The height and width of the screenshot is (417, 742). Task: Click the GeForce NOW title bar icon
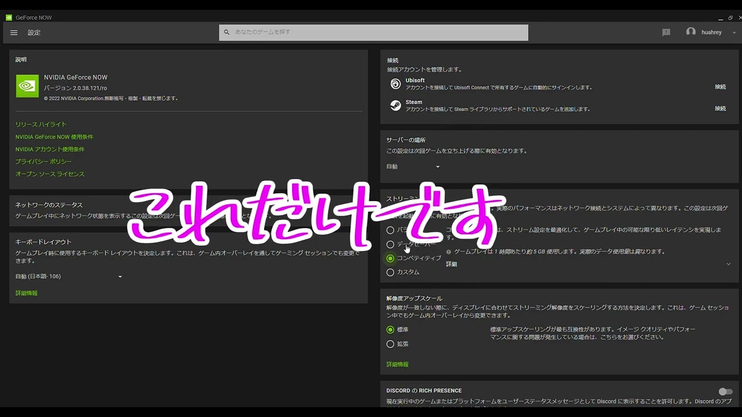tap(9, 17)
